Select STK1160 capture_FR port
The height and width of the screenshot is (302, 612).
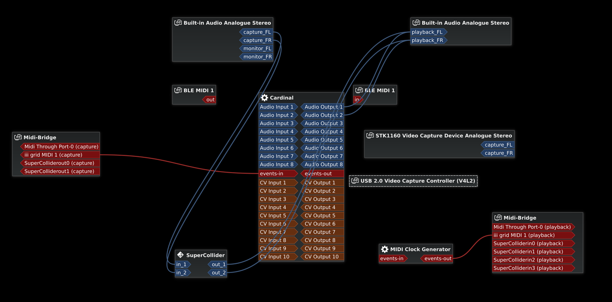498,153
